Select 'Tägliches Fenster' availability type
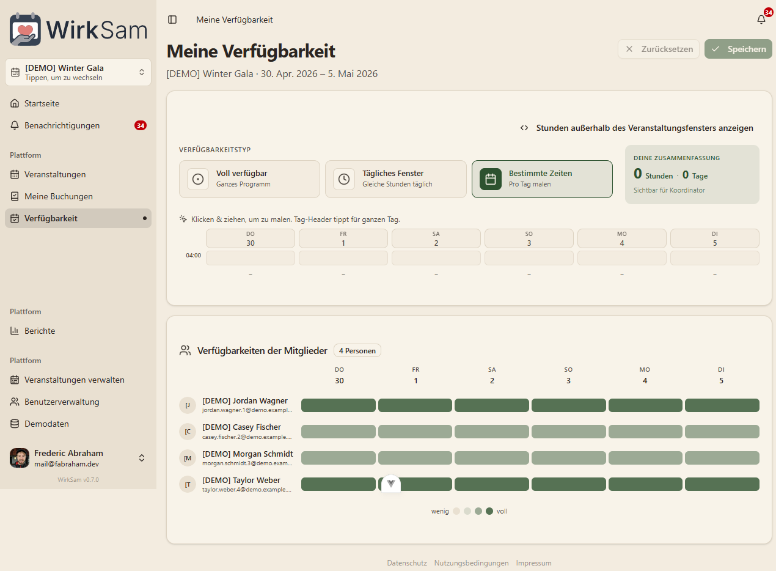 [x=396, y=179]
